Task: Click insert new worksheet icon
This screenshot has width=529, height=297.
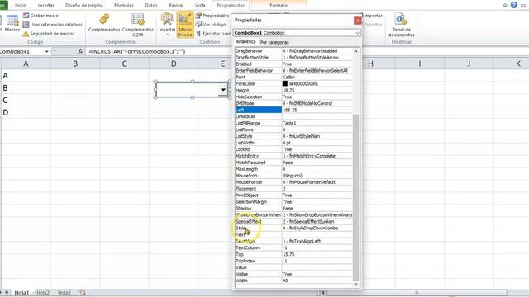Action: (x=83, y=293)
